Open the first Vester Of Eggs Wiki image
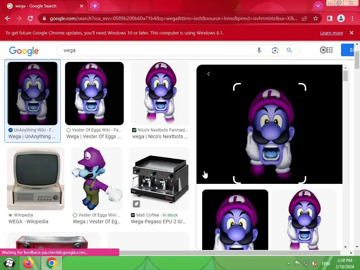The image size is (360, 270). 94,94
